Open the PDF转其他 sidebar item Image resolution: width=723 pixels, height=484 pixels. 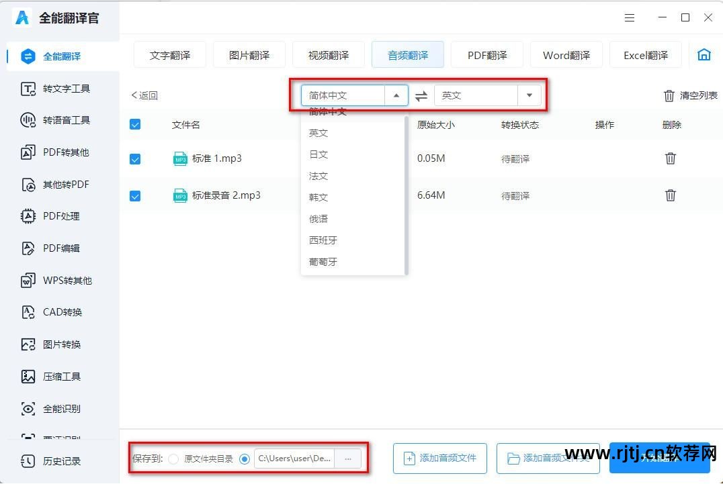[55, 152]
